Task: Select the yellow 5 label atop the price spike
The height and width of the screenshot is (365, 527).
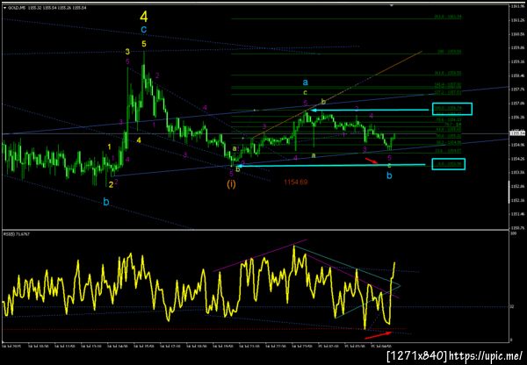Action: coord(144,44)
